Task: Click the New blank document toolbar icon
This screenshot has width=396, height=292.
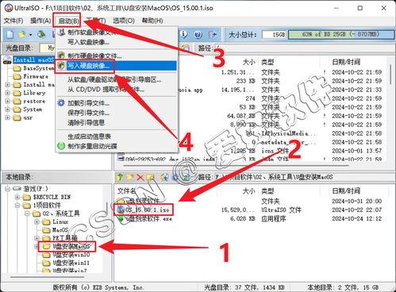Action: (10, 34)
